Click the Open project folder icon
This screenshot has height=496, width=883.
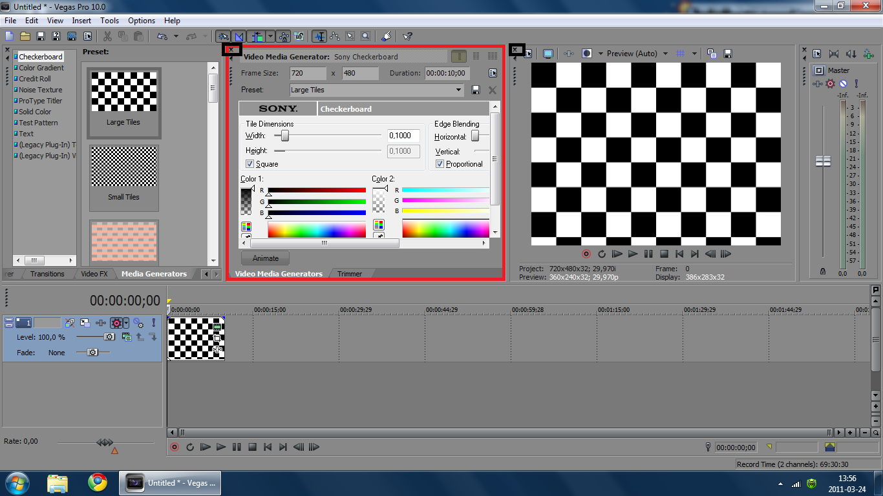[x=25, y=36]
